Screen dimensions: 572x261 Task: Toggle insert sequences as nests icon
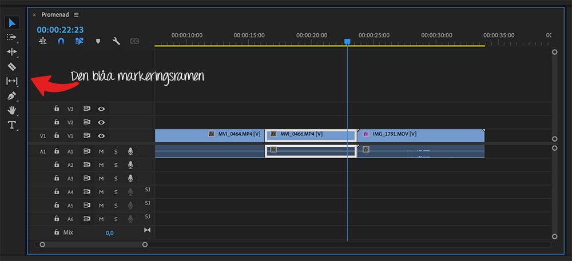coord(43,41)
